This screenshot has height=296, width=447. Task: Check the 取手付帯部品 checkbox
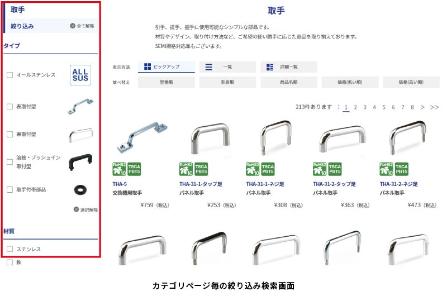pyautogui.click(x=10, y=189)
